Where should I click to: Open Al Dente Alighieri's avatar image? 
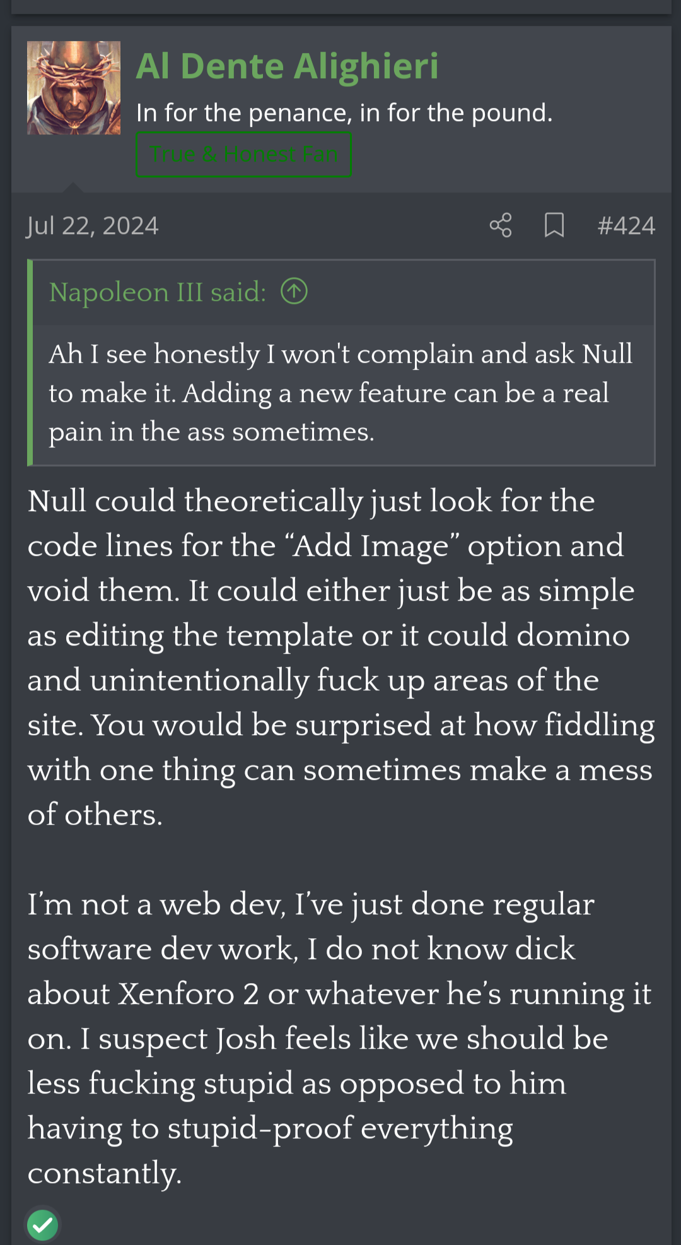point(74,88)
